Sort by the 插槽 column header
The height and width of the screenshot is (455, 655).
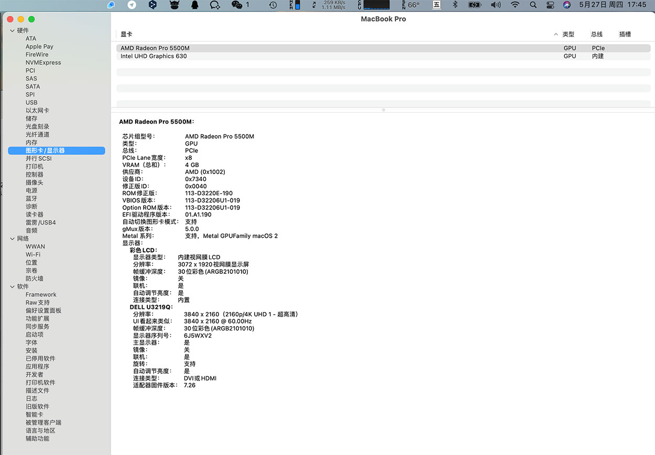pos(625,34)
